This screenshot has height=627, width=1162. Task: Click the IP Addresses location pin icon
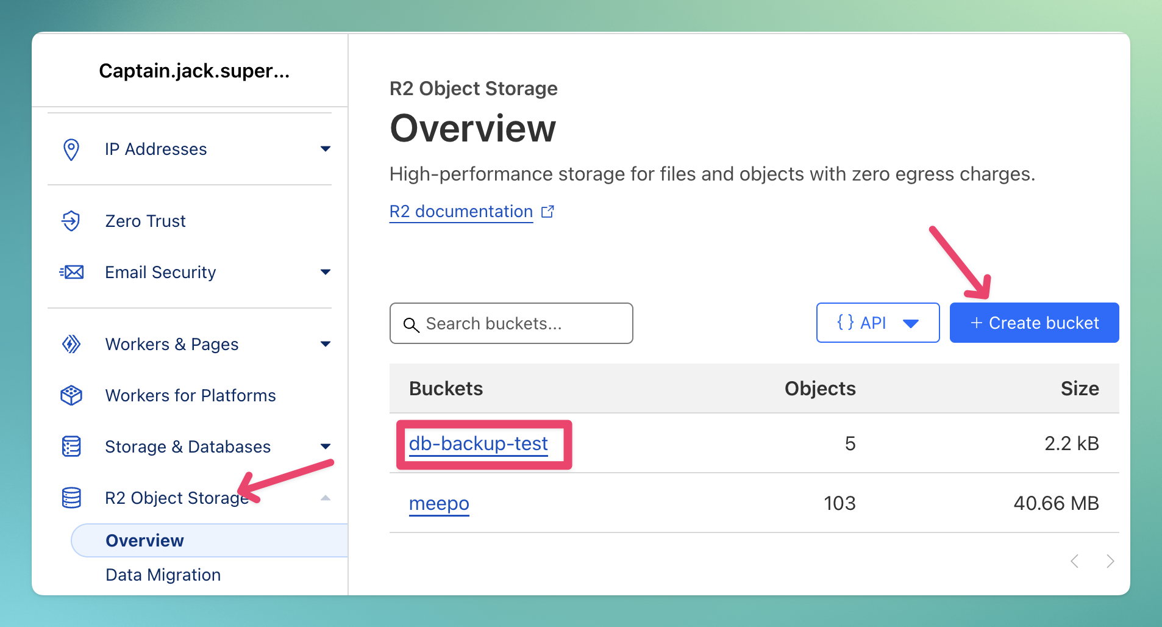pos(71,149)
